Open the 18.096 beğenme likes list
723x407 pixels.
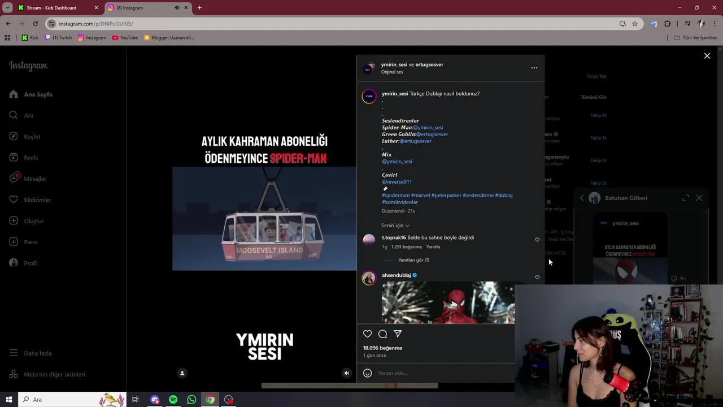(382, 348)
